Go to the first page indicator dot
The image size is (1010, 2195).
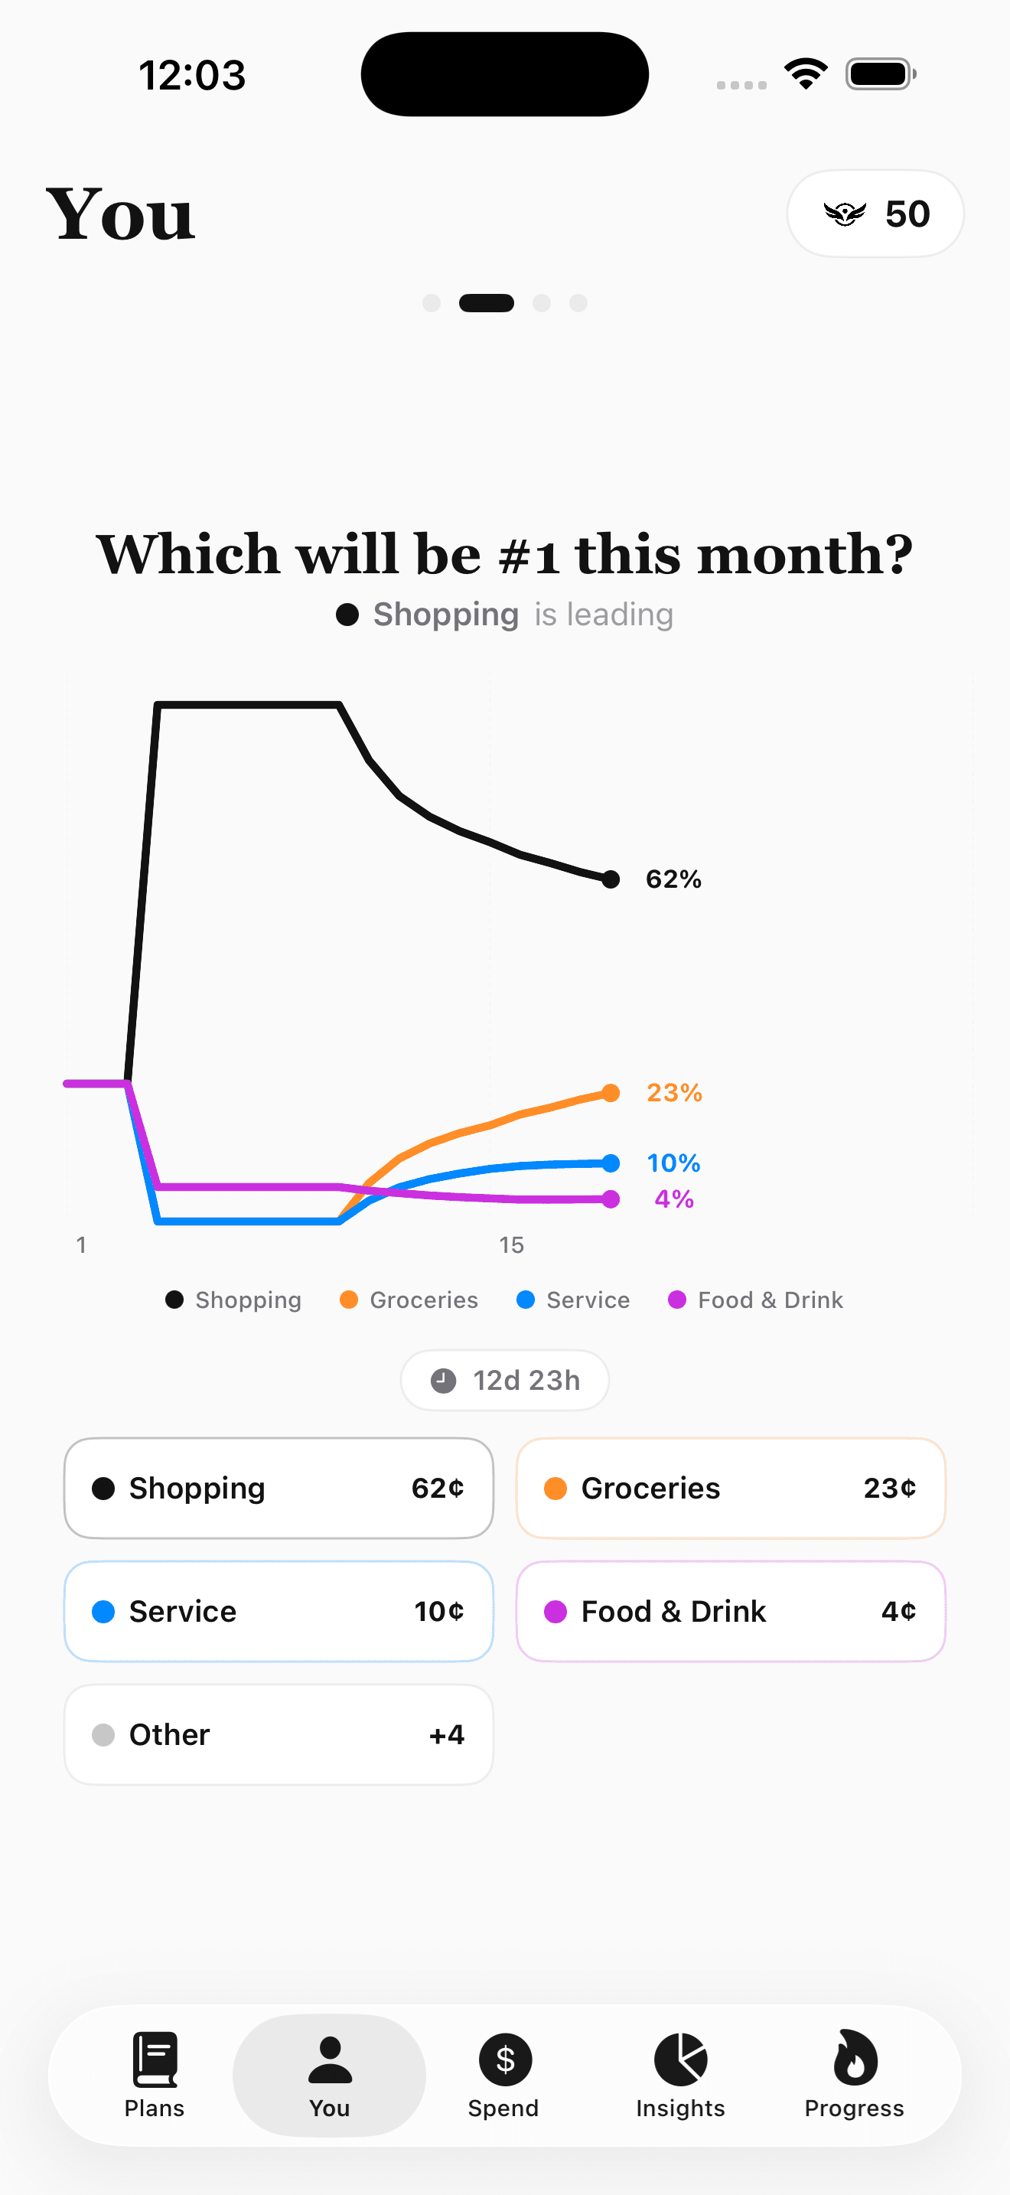click(432, 303)
